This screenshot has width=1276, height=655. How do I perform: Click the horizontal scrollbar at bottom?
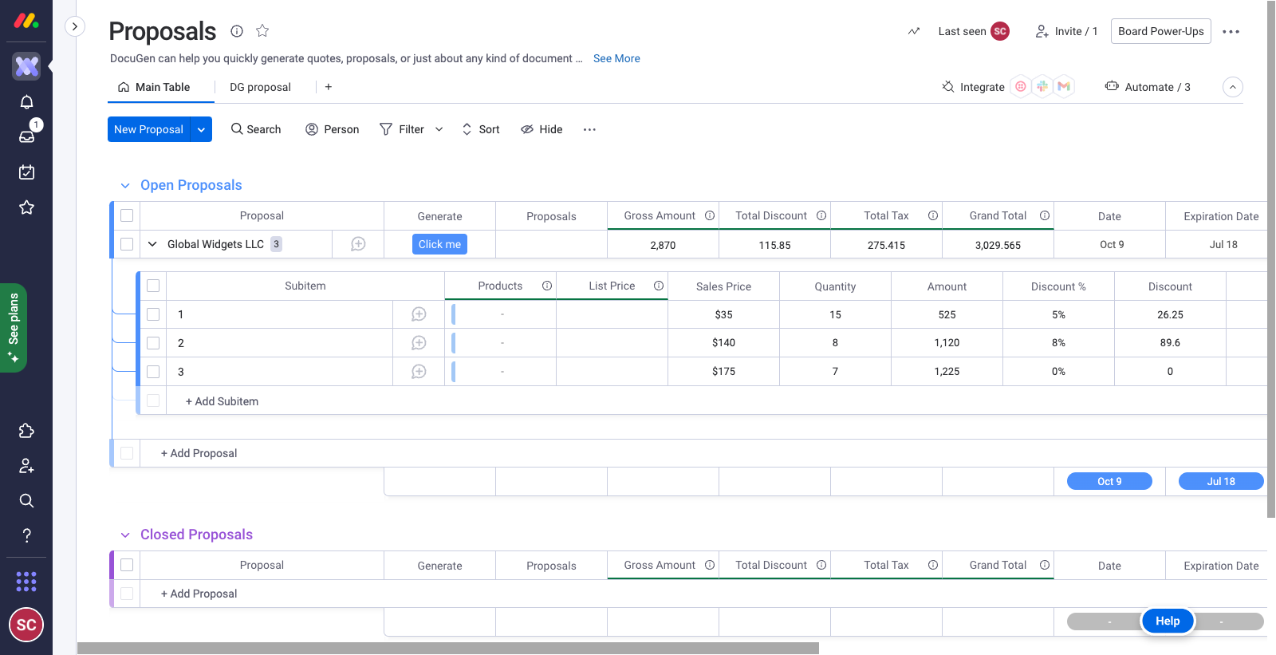tap(448, 649)
